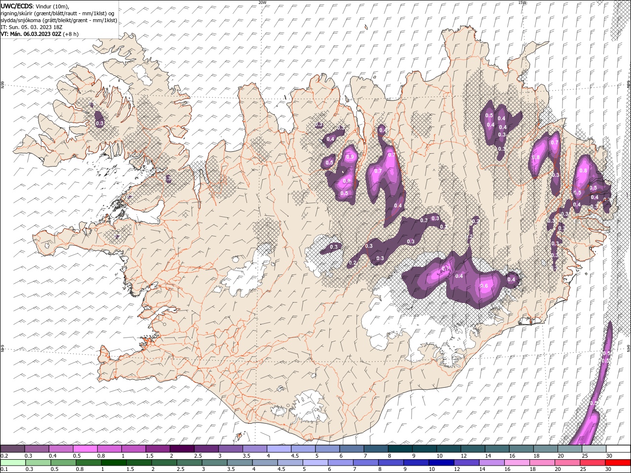Select the rain legend swatch for 2–2.5
Viewport: 631px width, 473px height.
coord(164,462)
